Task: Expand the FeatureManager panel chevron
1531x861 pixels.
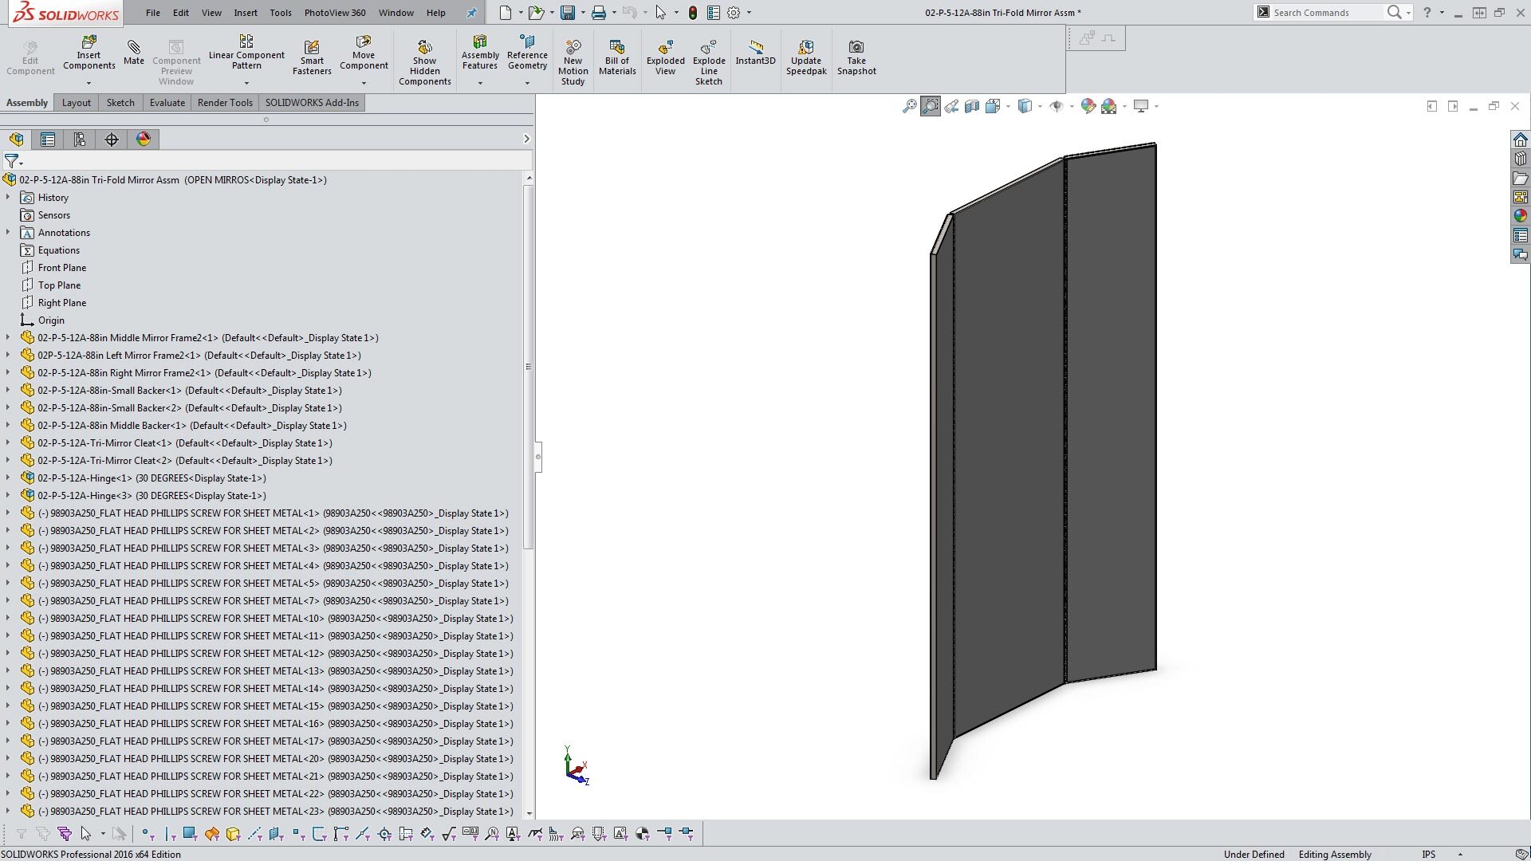Action: 526,139
